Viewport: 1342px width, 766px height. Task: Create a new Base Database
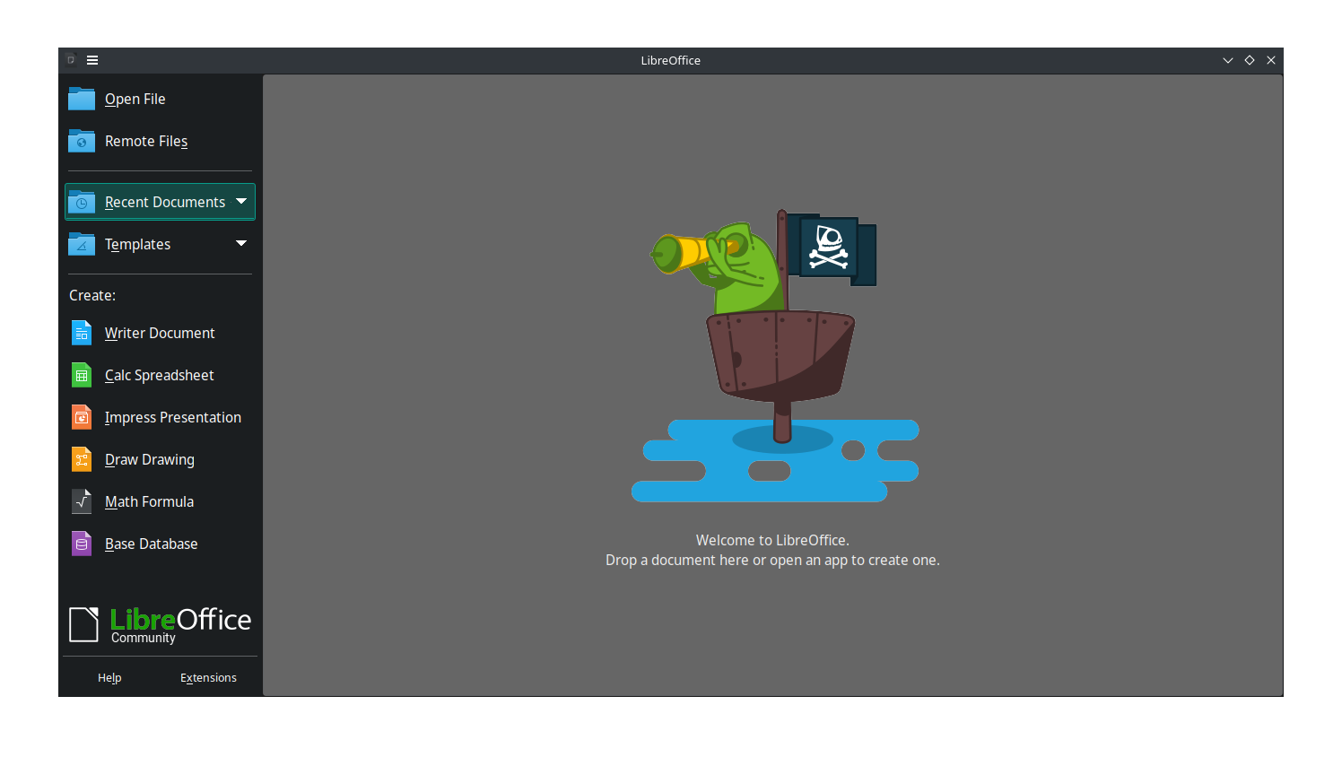point(152,544)
